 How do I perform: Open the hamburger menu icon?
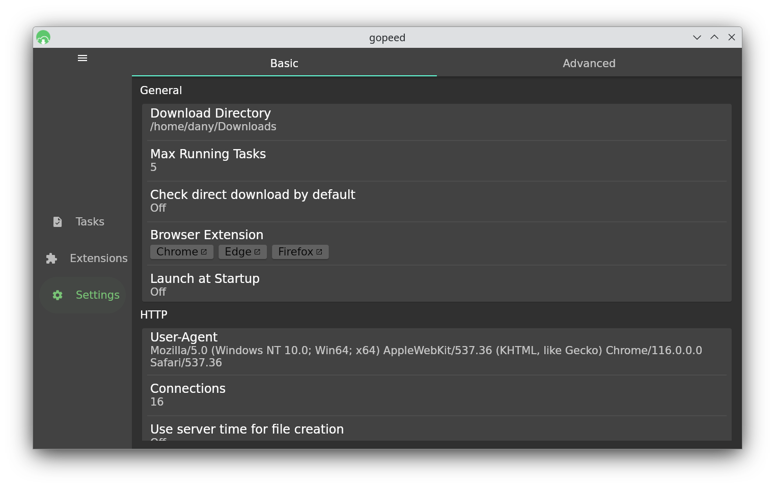pos(82,58)
